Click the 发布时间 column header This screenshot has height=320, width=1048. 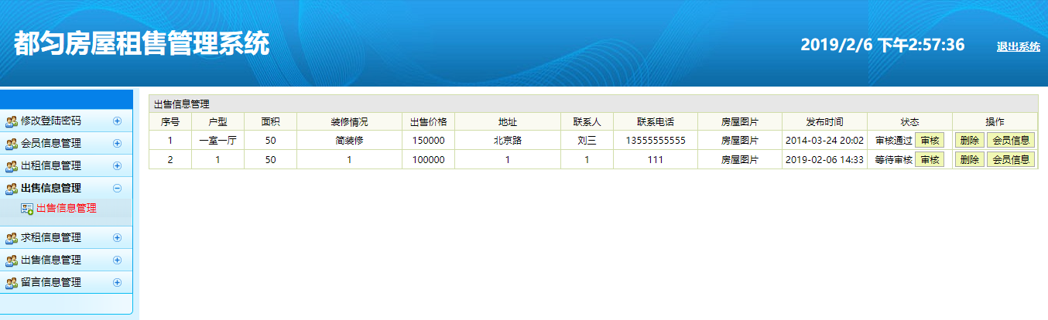click(824, 122)
